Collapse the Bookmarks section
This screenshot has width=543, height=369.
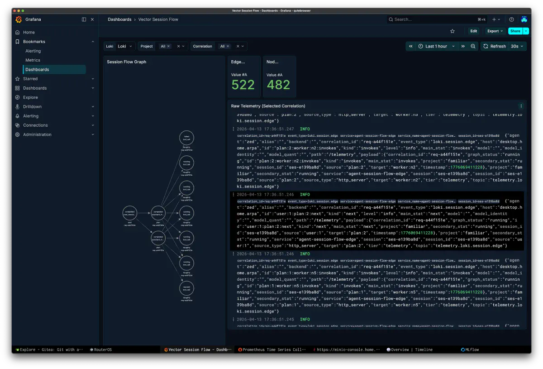[x=93, y=42]
